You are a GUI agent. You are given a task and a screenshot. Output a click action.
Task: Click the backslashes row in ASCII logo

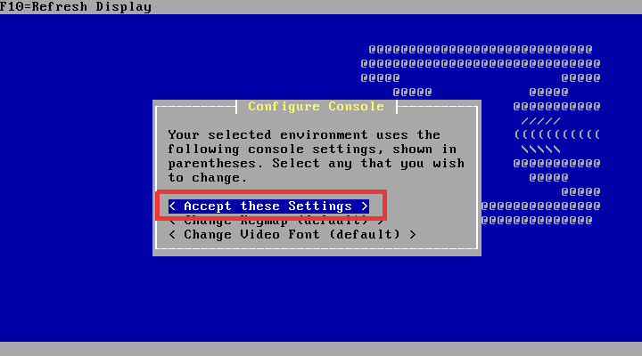click(x=541, y=150)
